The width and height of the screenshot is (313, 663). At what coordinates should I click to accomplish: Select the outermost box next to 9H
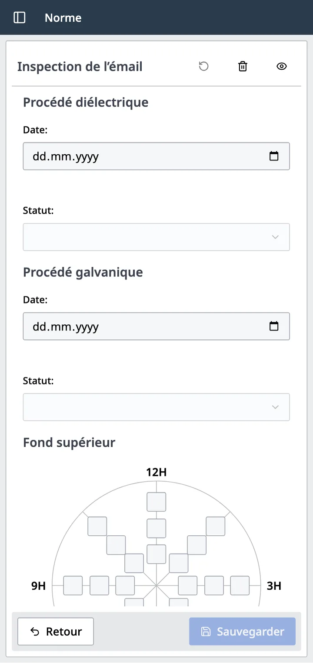point(73,585)
